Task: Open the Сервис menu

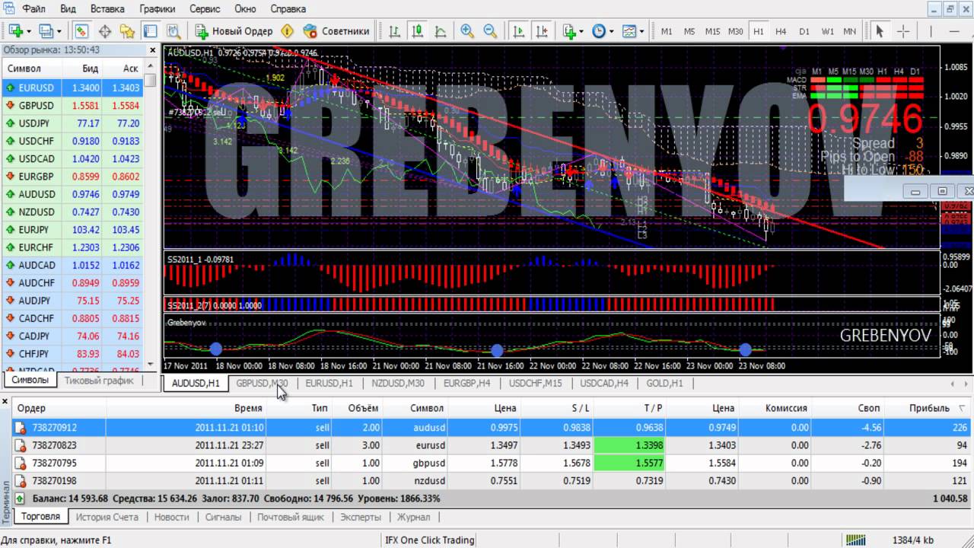Action: (205, 9)
